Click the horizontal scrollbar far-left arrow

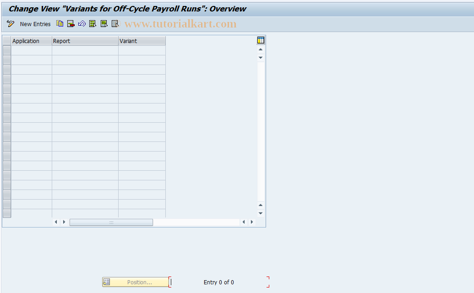click(56, 222)
